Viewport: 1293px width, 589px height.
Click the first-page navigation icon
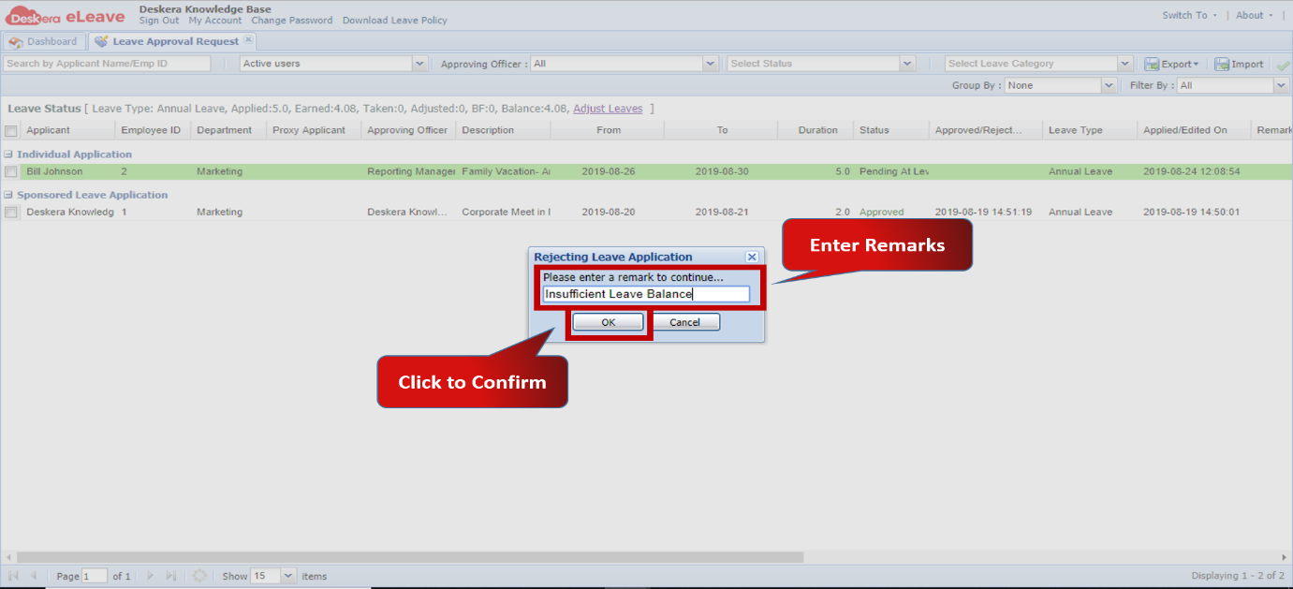(x=13, y=575)
